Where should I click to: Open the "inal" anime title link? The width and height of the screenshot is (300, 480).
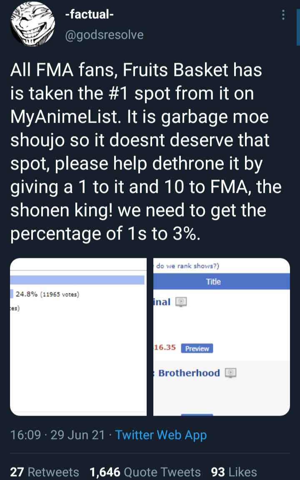(162, 302)
